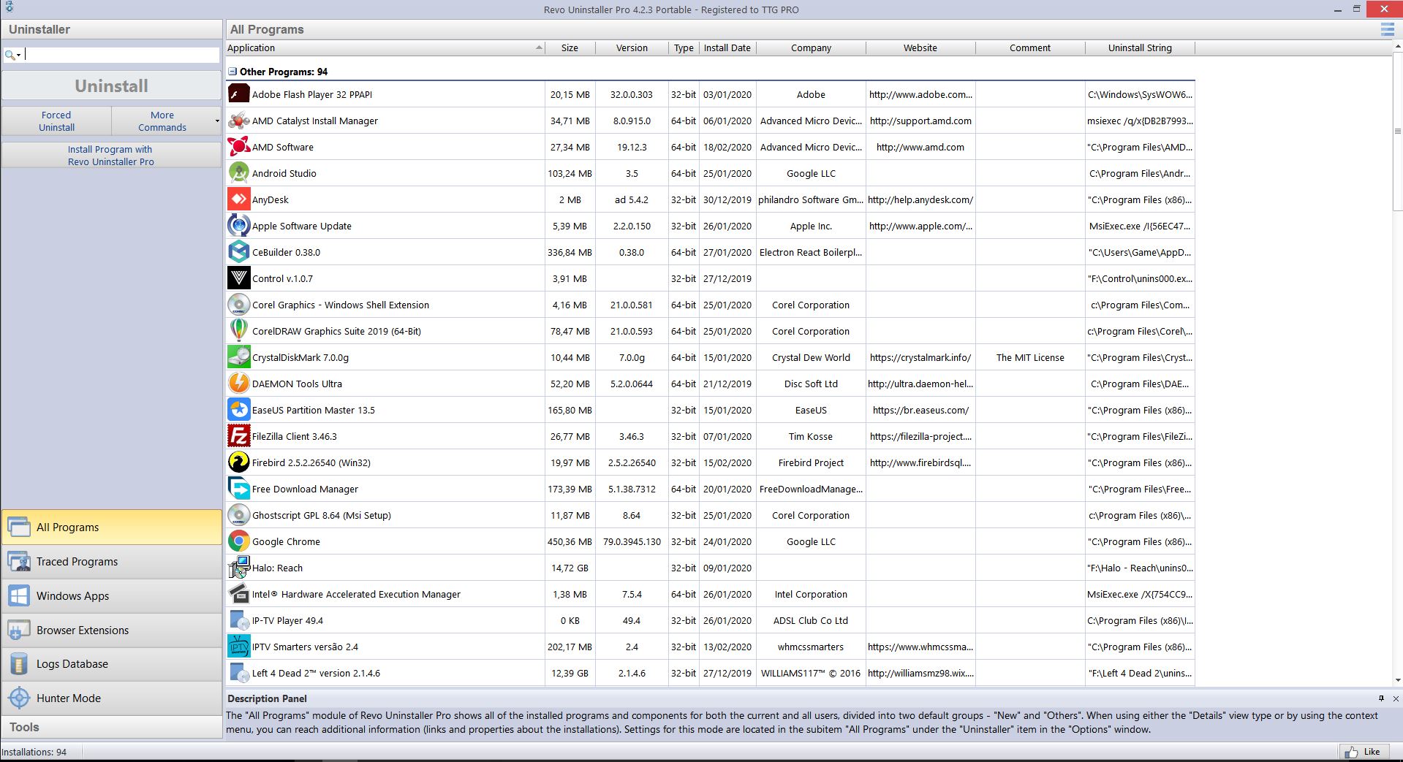
Task: Click the DAEMON Tools Ultra icon
Action: [x=238, y=384]
